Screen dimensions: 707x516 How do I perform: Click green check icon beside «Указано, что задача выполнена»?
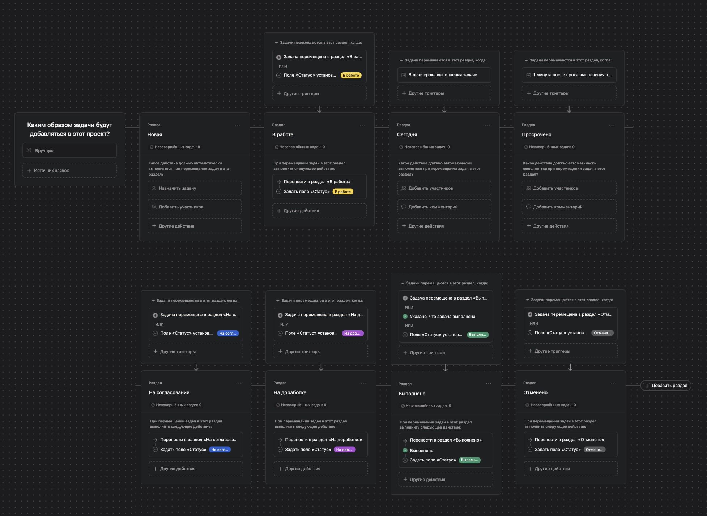click(405, 317)
